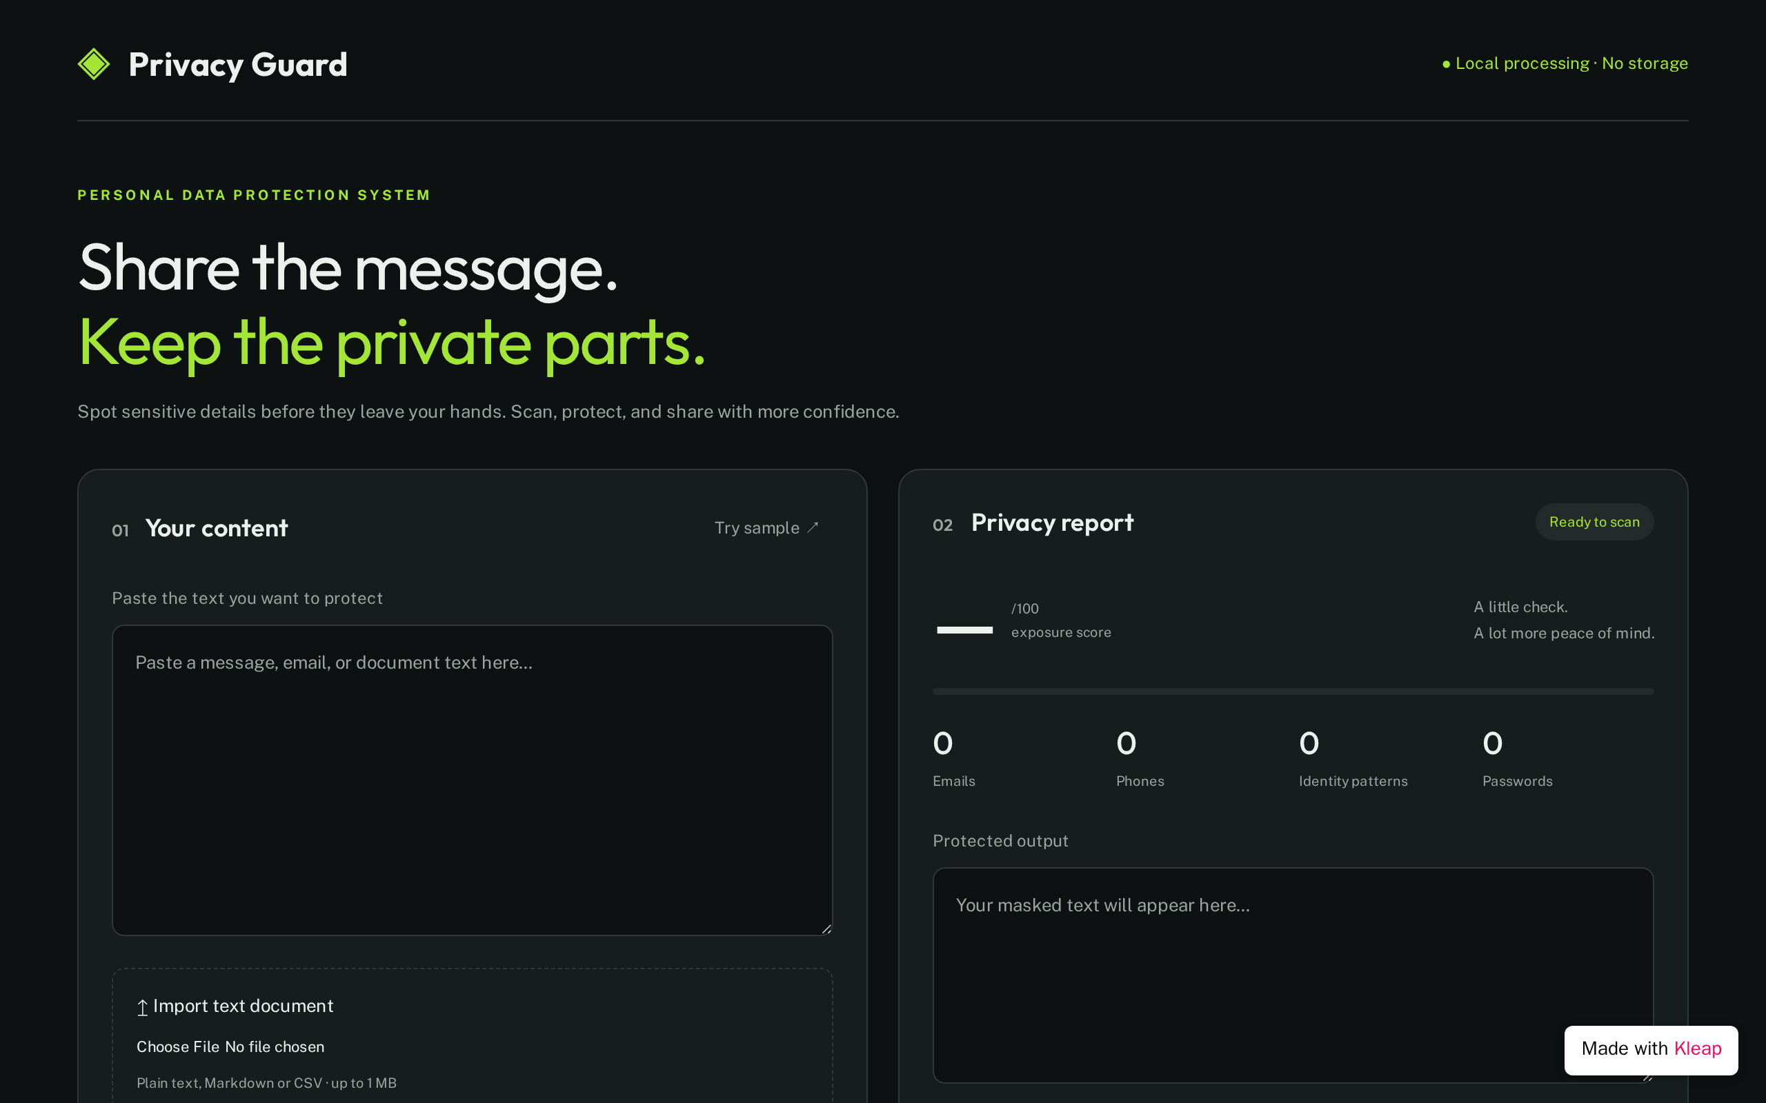
Task: Click the green diamond Privacy Guard logo
Action: (x=93, y=64)
